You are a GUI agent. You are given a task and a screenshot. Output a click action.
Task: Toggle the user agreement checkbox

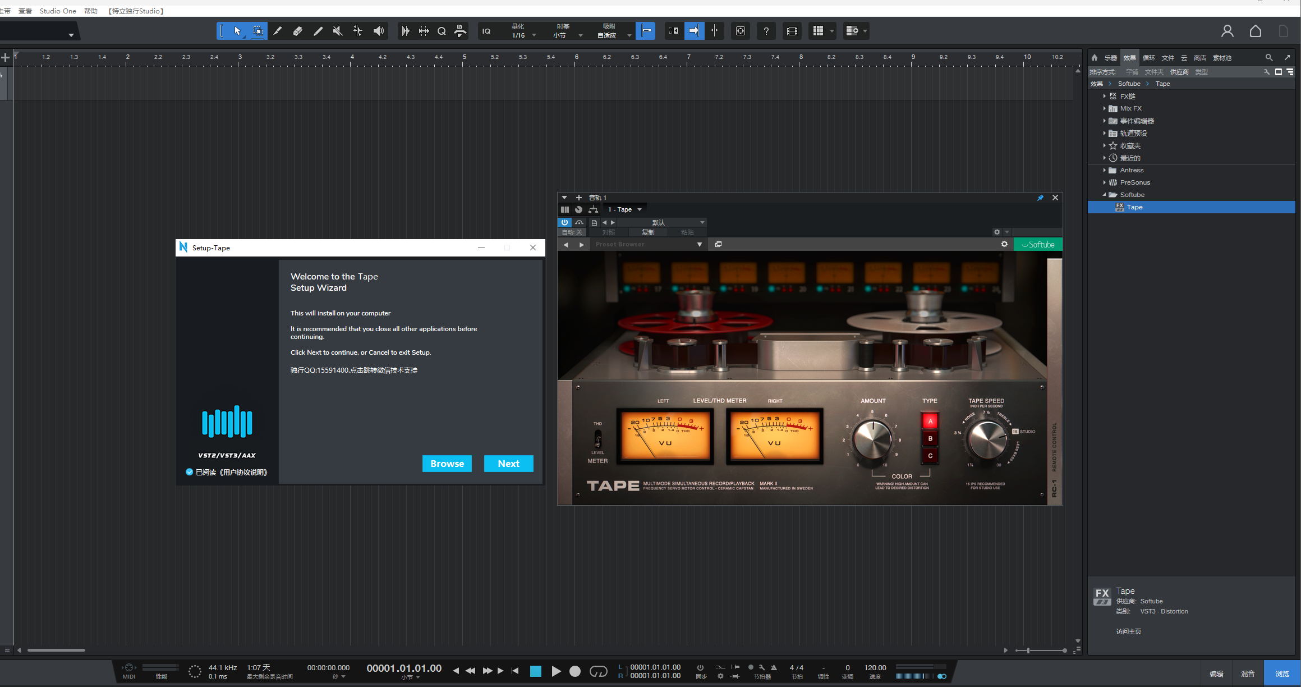(x=189, y=472)
